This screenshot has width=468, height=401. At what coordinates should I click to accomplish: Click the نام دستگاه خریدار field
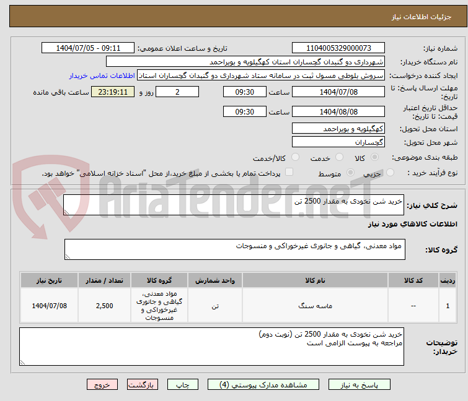(x=245, y=62)
